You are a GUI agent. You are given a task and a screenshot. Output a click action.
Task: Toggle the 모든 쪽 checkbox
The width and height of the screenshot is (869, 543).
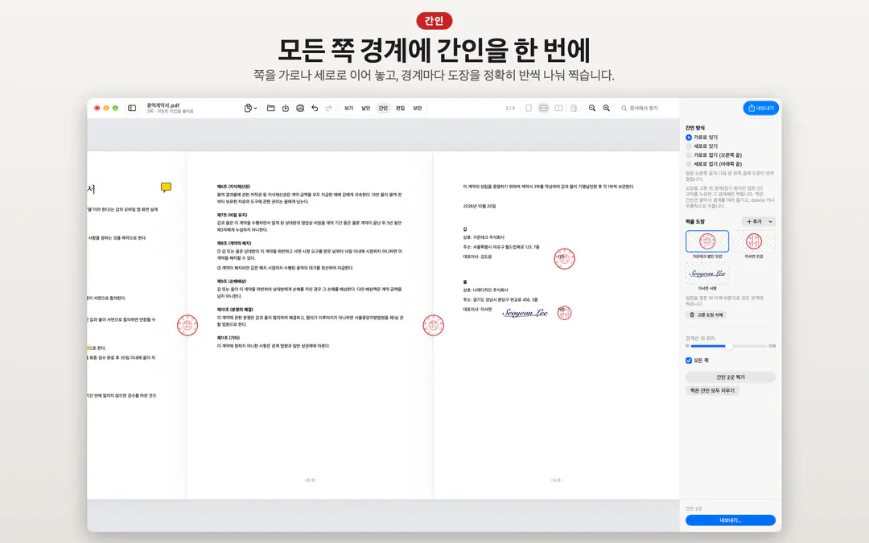tap(689, 360)
